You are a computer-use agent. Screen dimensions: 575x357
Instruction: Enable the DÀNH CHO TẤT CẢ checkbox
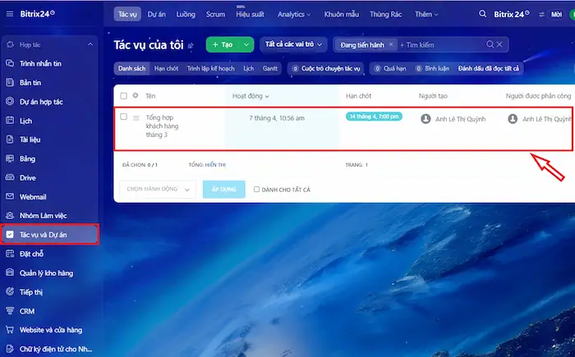coord(256,189)
